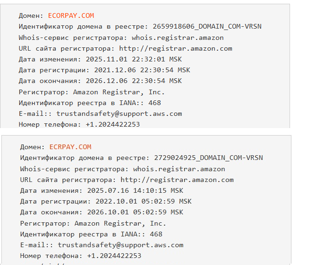This screenshot has width=320, height=265.
Task: Click phone number in the ECRPAY.COM block
Action: pyautogui.click(x=114, y=256)
